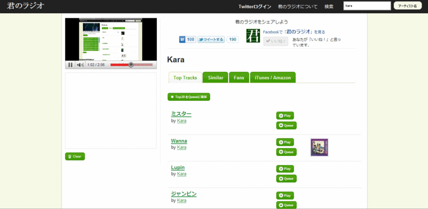428x209 pixels.
Task: Click the アーティスト名 search button
Action: 408,6
